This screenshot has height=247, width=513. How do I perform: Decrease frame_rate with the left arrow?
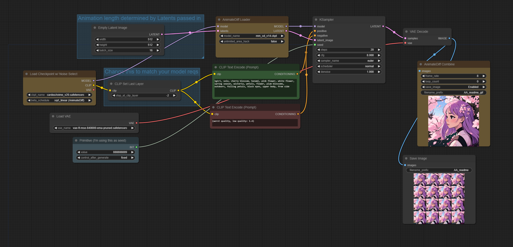[x=423, y=76]
